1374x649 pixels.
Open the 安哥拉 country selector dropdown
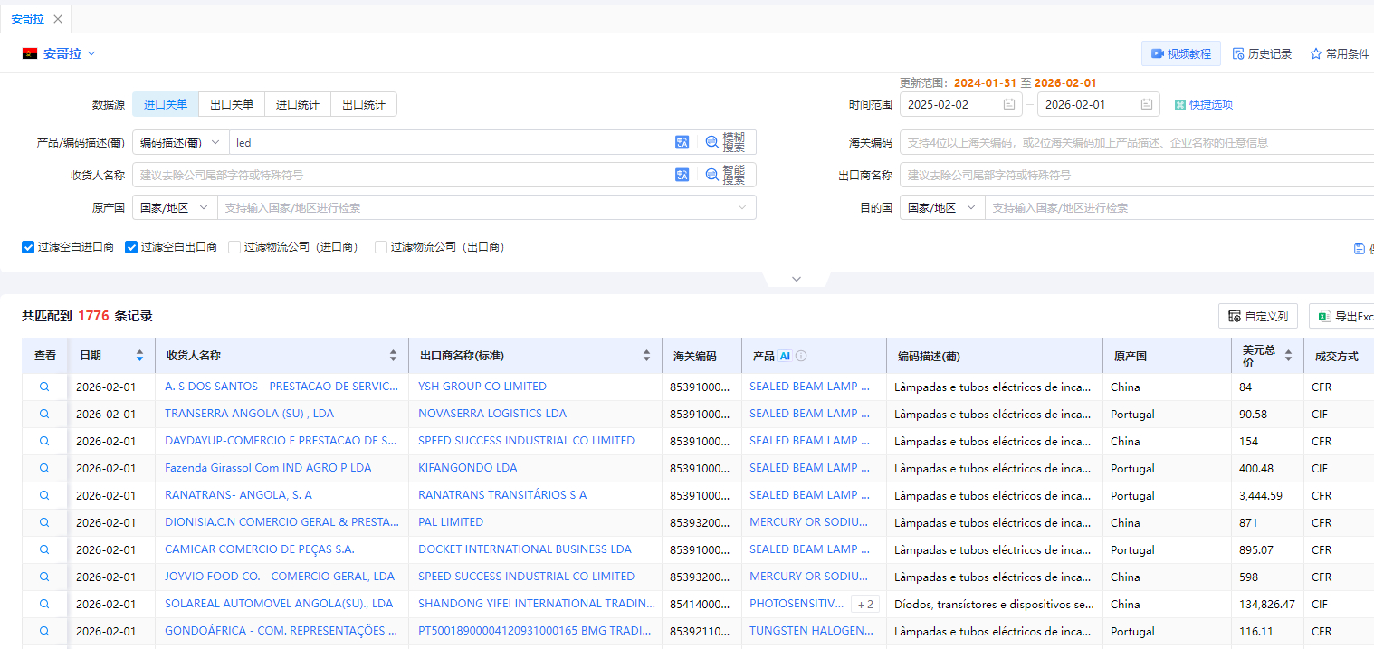[x=60, y=53]
